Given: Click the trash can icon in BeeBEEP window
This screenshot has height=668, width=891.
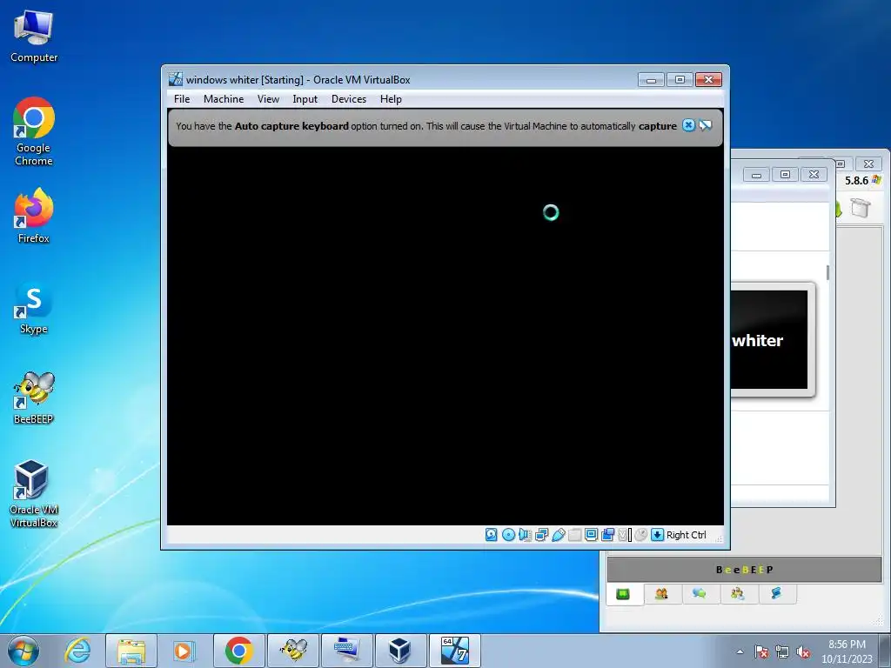Looking at the screenshot, I should point(861,207).
